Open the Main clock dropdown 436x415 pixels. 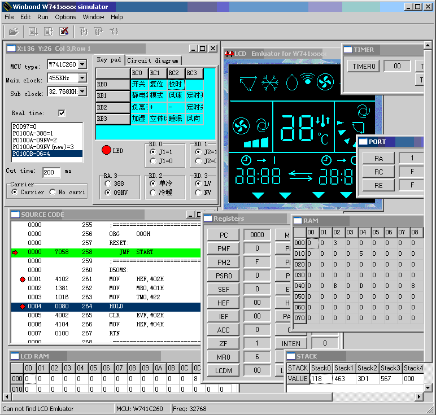point(82,78)
